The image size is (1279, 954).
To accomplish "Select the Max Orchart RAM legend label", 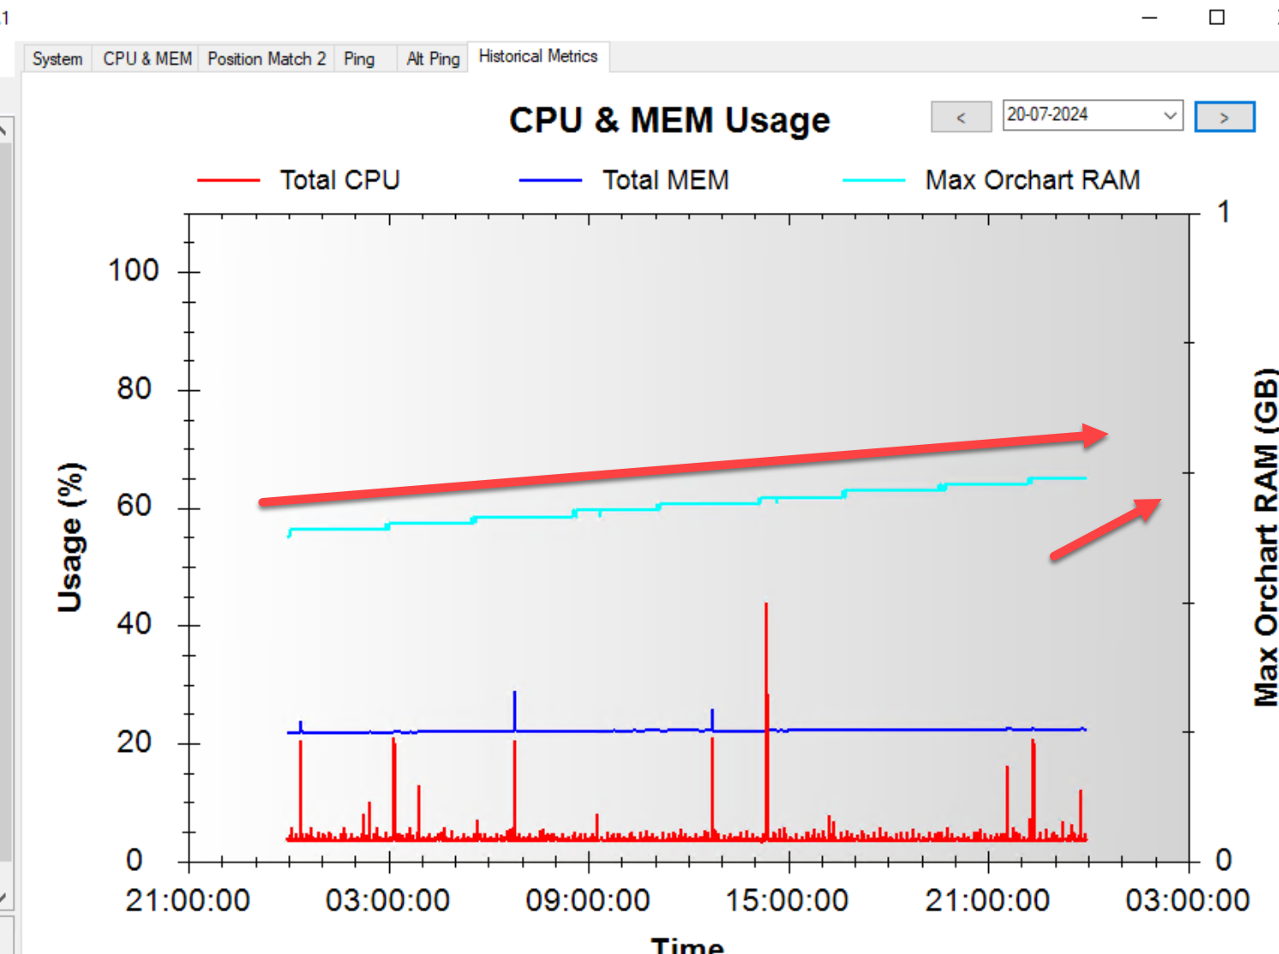I will [x=1032, y=181].
